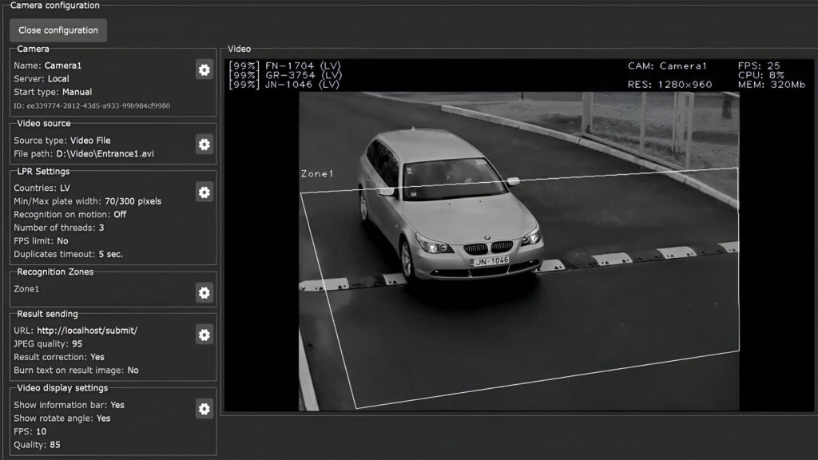818x460 pixels.
Task: Click Quality: 85 line
Action: click(37, 445)
